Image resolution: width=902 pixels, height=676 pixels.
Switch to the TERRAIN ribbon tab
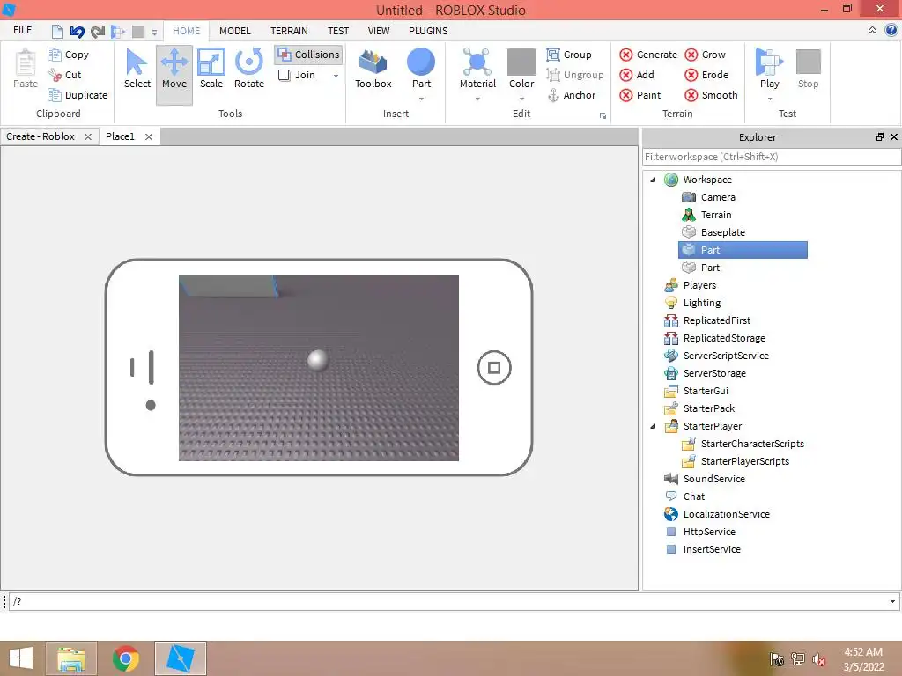pos(289,31)
